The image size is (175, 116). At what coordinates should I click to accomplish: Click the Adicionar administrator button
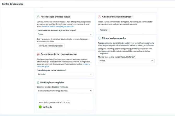(104, 30)
